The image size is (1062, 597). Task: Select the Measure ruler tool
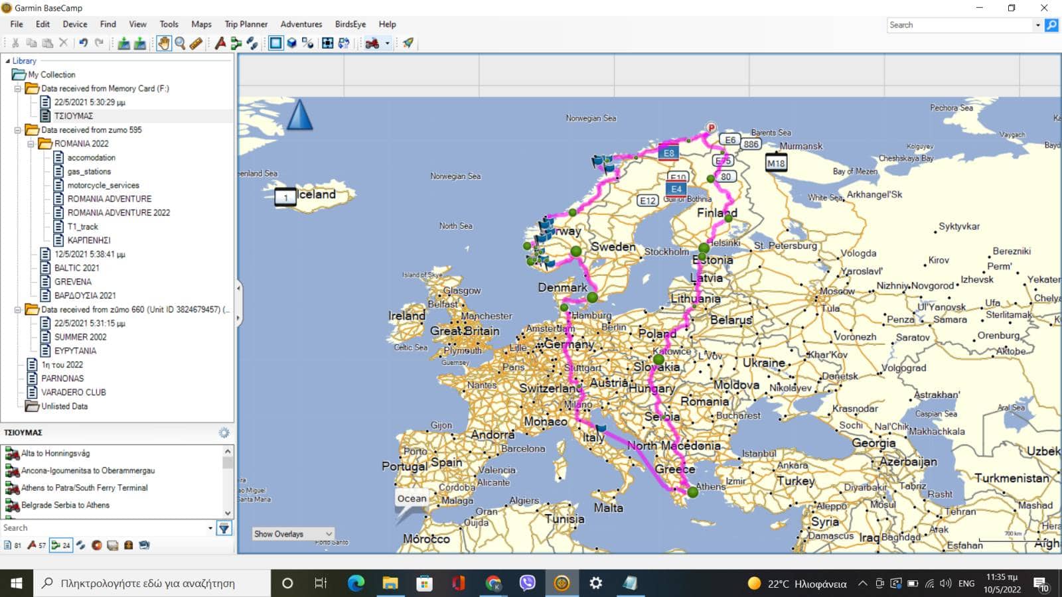coord(196,43)
